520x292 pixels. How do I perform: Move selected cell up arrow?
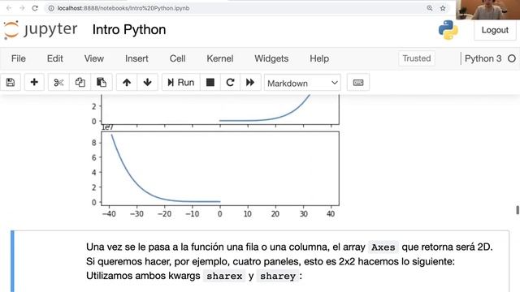pos(127,83)
